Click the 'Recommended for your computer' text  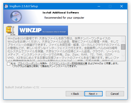[64, 18]
